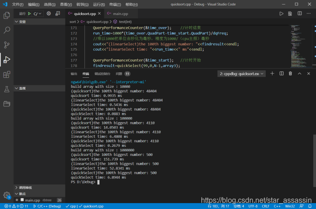Click the terminal vertical scrollbar
The height and width of the screenshot is (209, 316).
315,161
